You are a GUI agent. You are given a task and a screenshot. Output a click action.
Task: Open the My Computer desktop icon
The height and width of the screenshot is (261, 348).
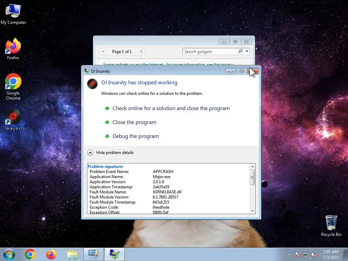coord(13,14)
